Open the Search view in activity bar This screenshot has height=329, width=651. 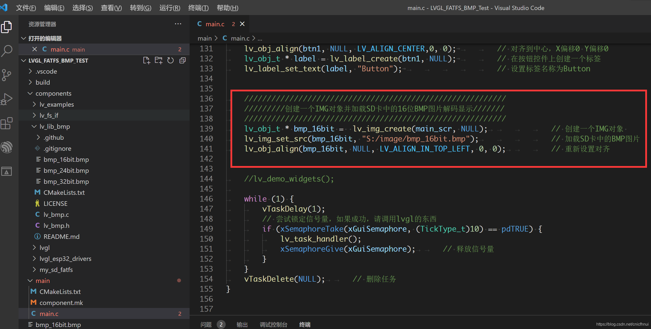pos(7,51)
